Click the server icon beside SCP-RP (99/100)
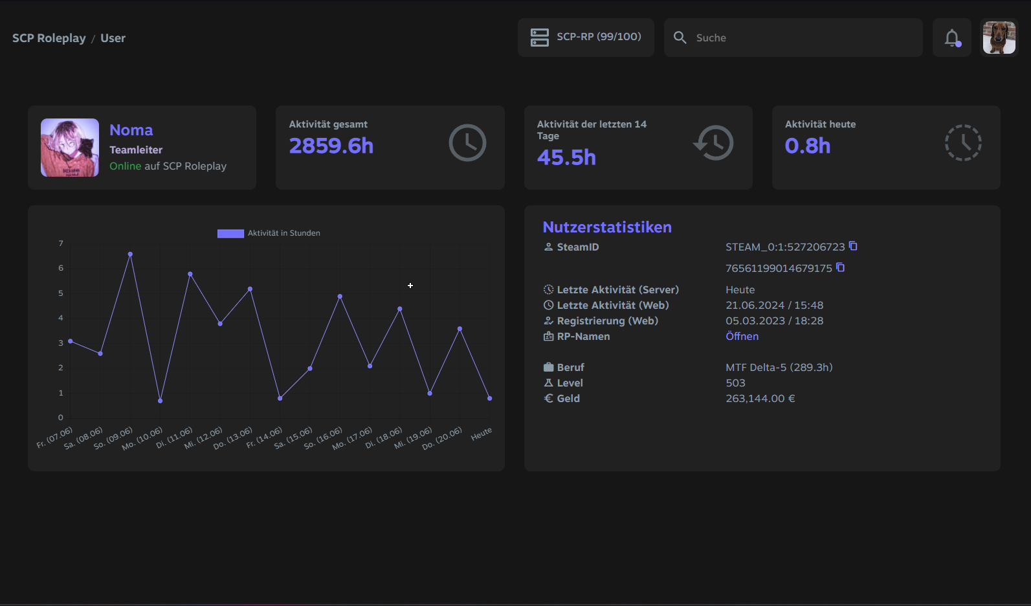The height and width of the screenshot is (606, 1031). 540,38
